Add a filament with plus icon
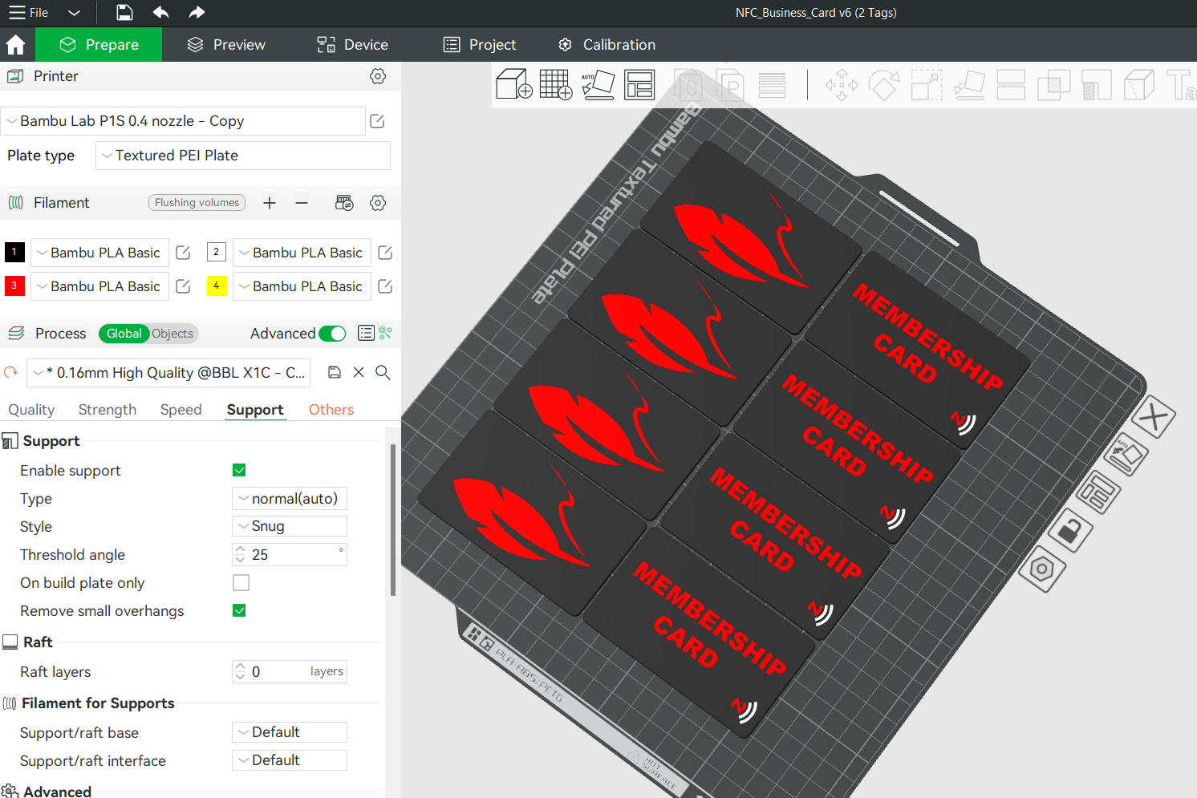The image size is (1197, 798). click(270, 203)
